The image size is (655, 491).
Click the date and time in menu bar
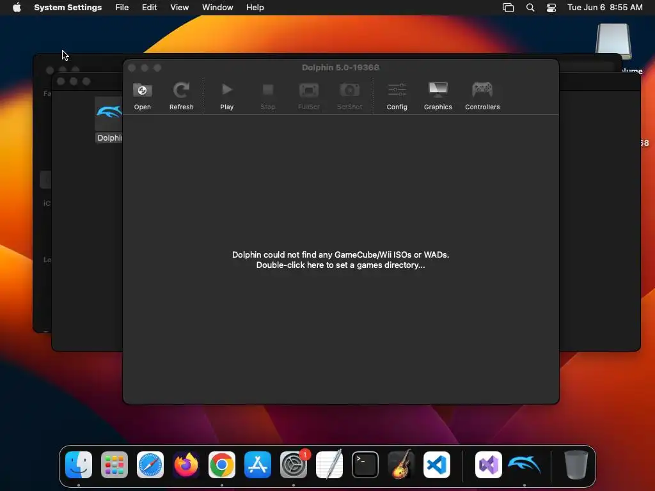click(x=604, y=8)
